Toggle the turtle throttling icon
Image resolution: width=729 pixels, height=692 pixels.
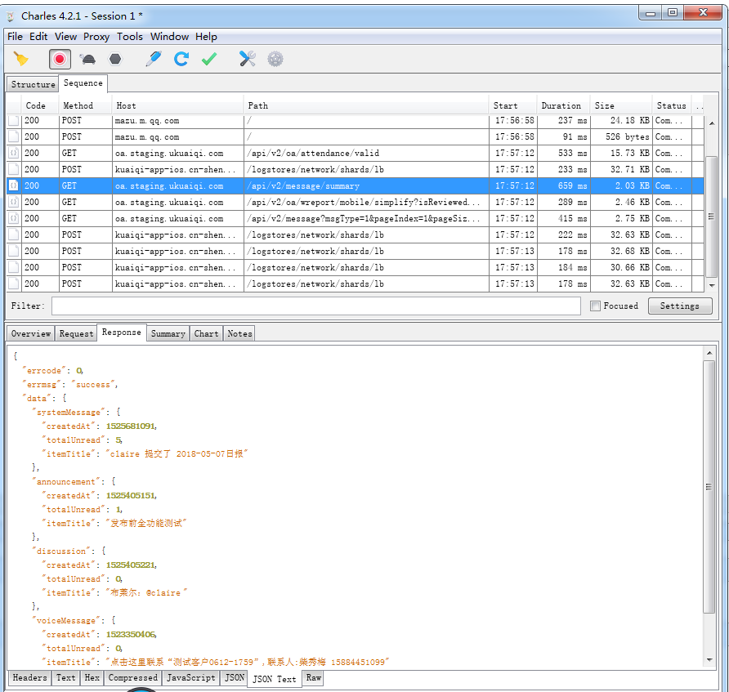pos(87,59)
